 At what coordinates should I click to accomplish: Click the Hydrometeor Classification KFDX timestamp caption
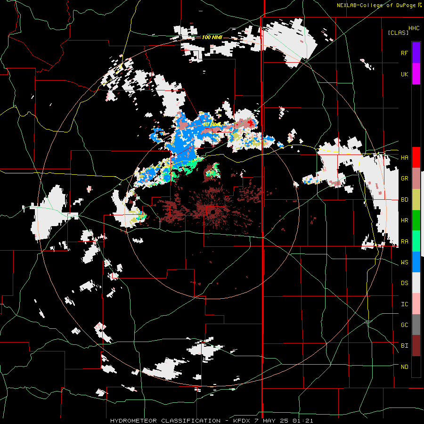(212, 421)
